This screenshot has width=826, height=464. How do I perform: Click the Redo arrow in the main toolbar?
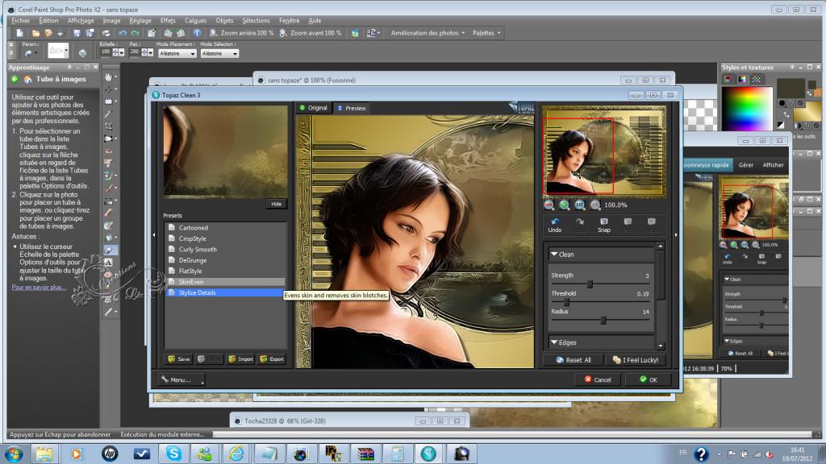coord(136,33)
